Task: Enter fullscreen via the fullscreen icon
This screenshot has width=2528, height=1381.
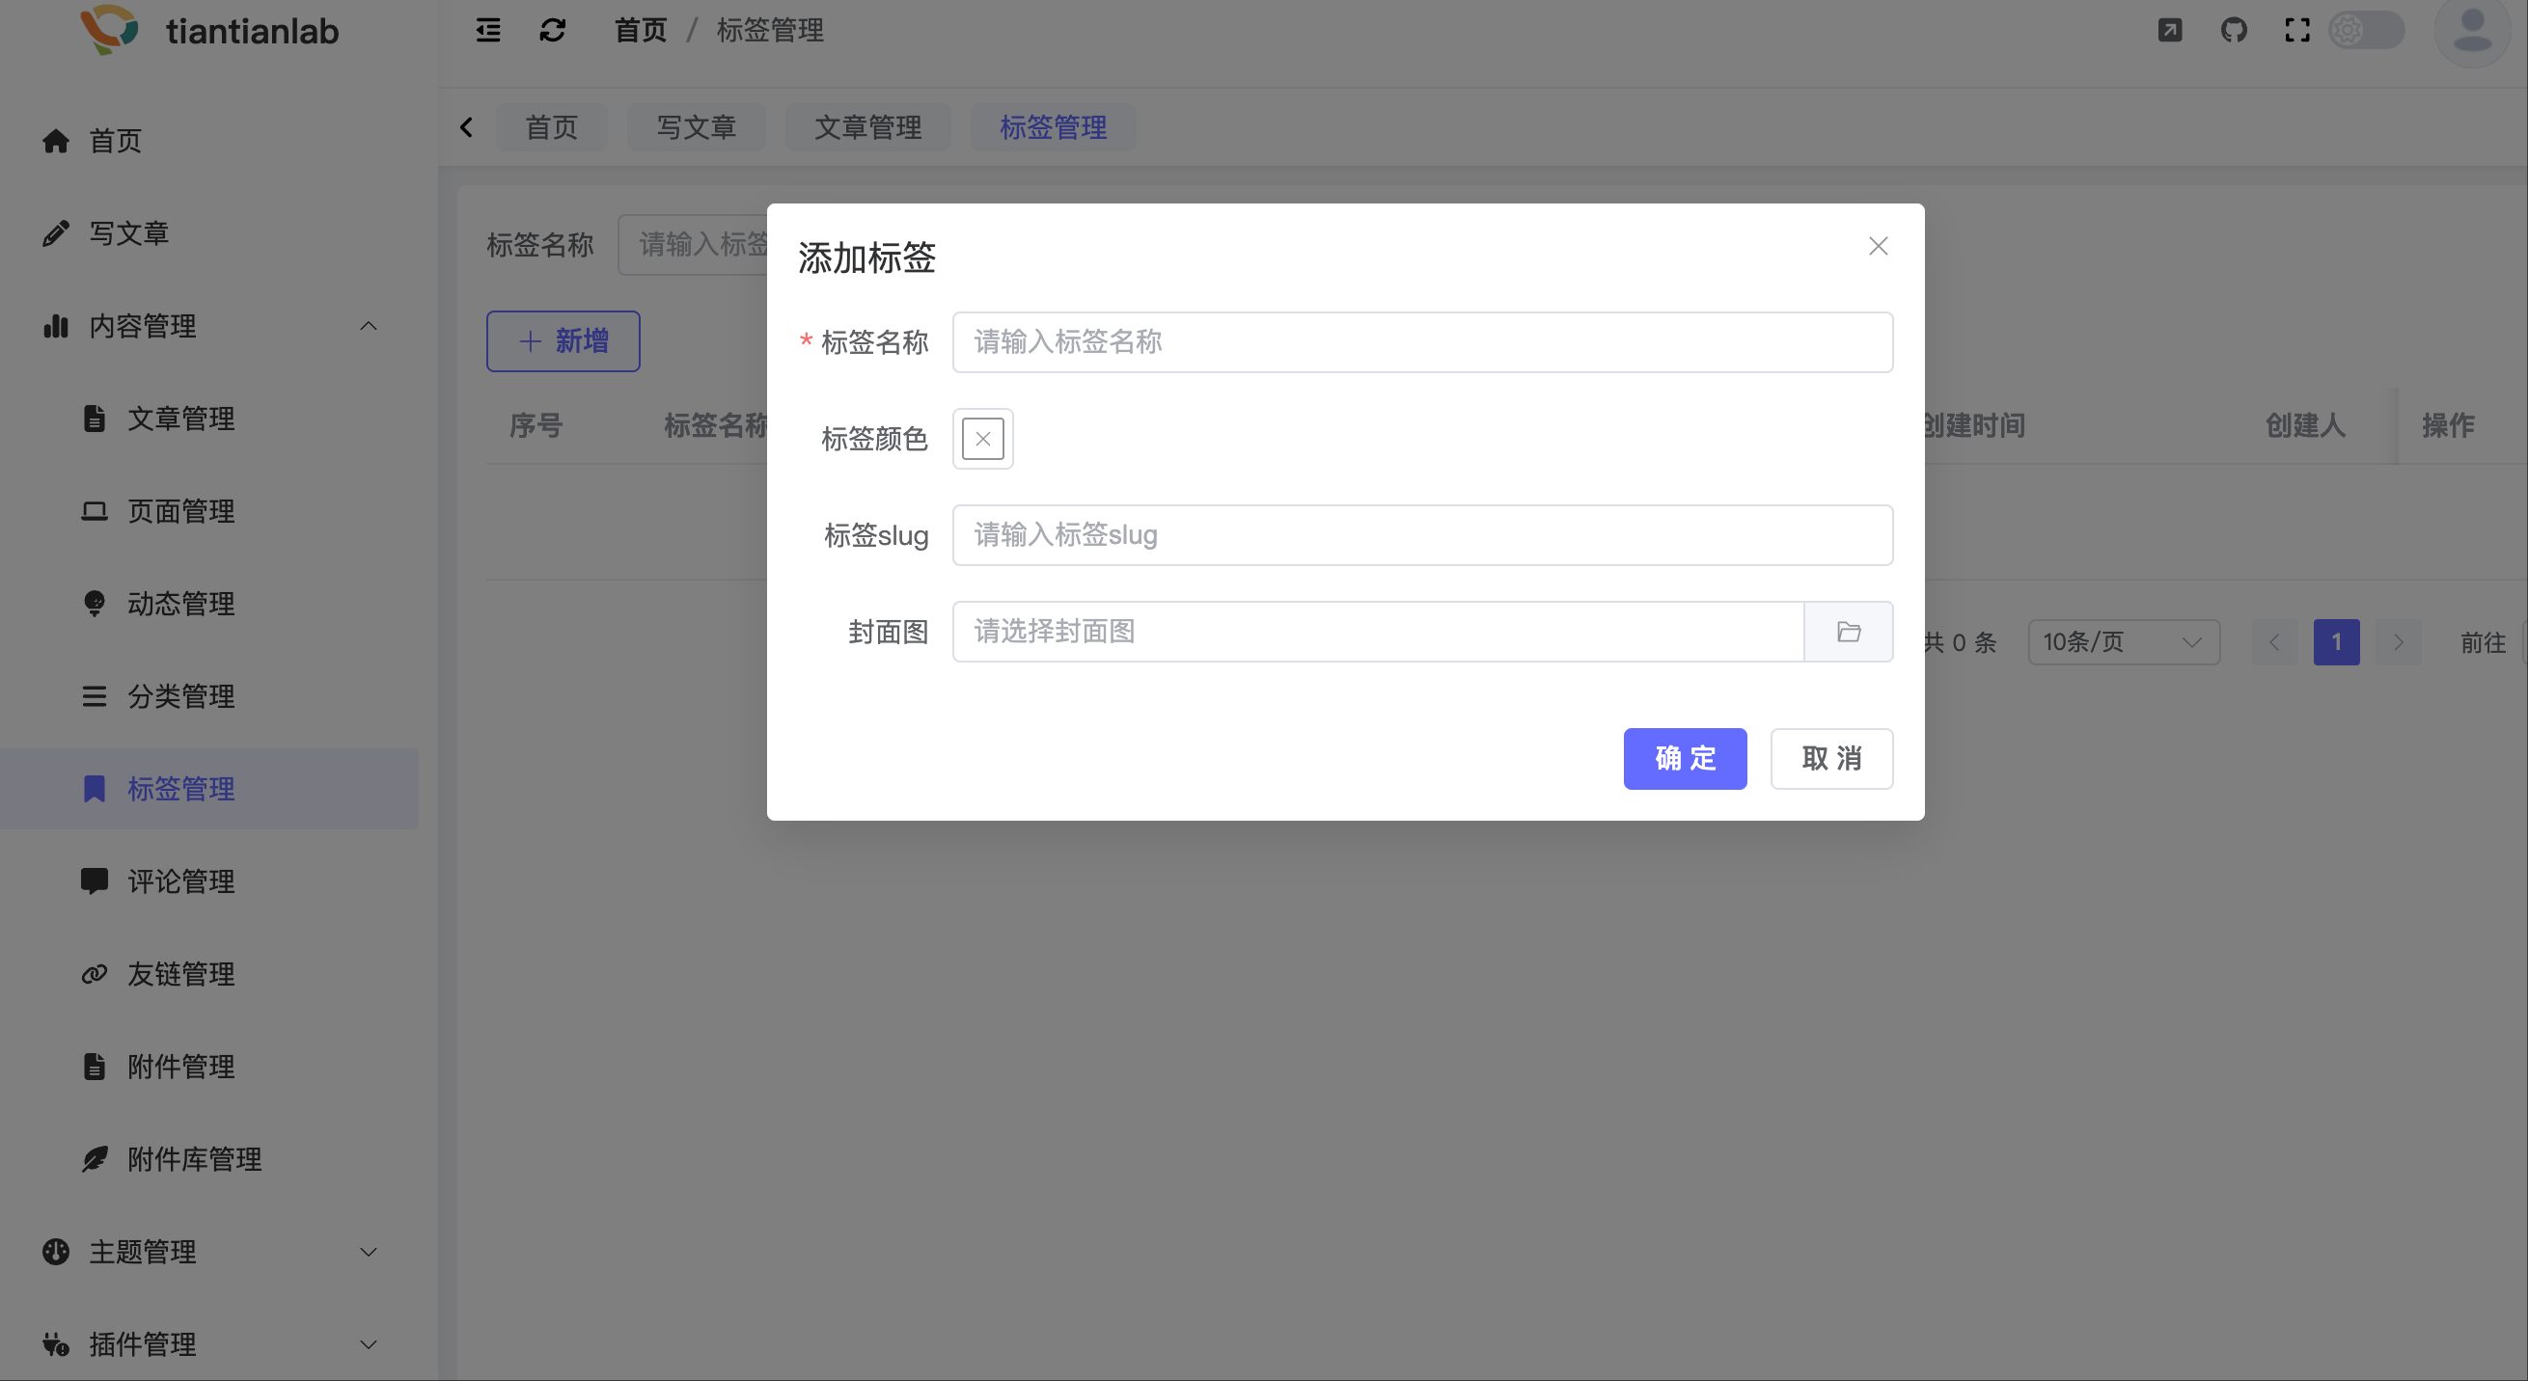Action: 2297,31
